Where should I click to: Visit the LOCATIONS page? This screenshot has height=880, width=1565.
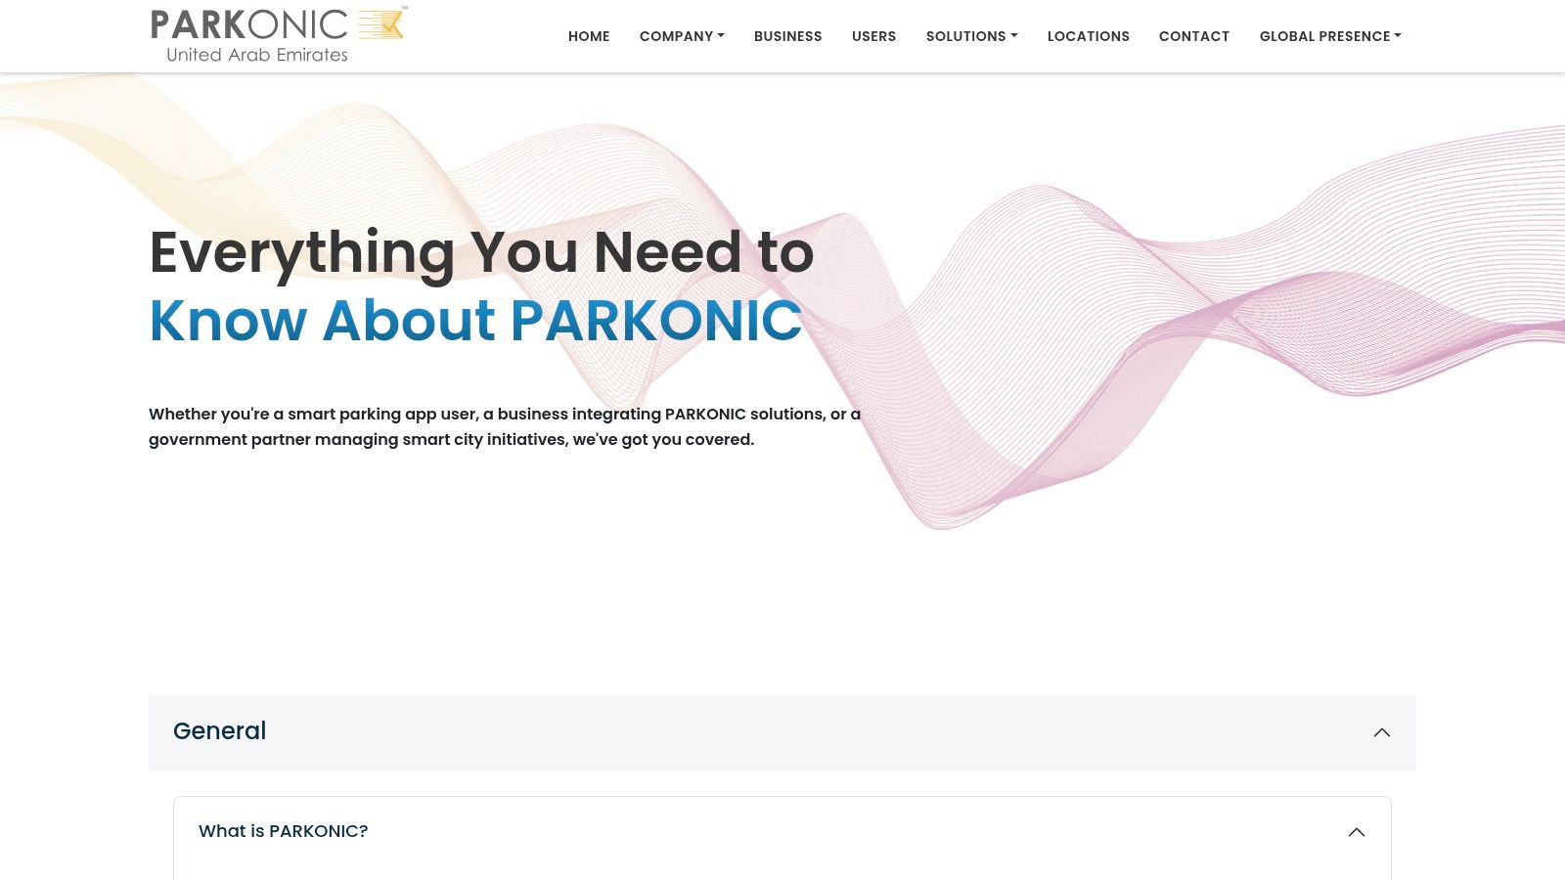click(1089, 36)
